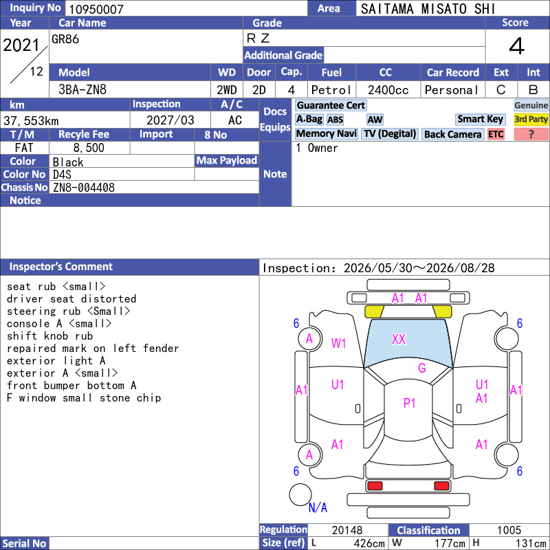Image resolution: width=550 pixels, height=550 pixels.
Task: Toggle the yellow 3rd Party option
Action: pyautogui.click(x=531, y=120)
